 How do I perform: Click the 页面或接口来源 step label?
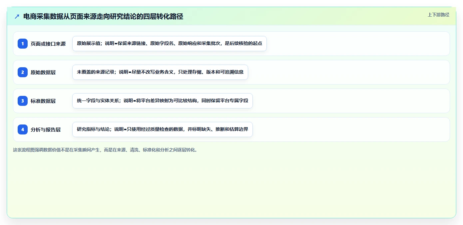pos(48,44)
